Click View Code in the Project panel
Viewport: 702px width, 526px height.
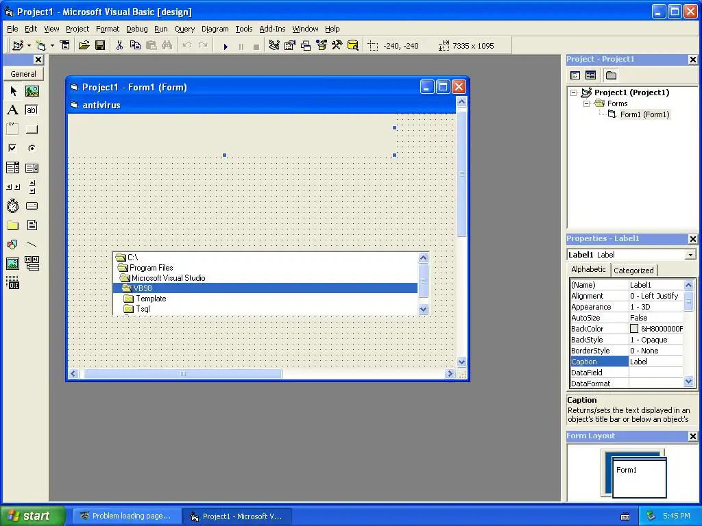click(575, 75)
